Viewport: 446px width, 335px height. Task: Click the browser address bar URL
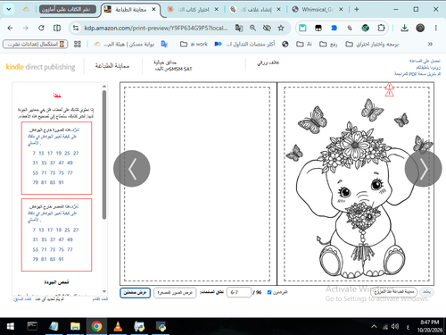coord(156,28)
